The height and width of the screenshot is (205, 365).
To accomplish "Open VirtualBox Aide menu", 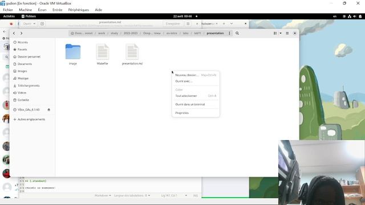I will tap(99, 10).
